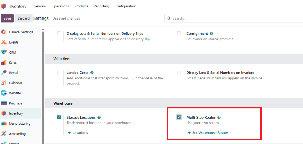This screenshot has height=144, width=303.
Task: Click help icon next to Consignment
Action: pyautogui.click(x=212, y=34)
